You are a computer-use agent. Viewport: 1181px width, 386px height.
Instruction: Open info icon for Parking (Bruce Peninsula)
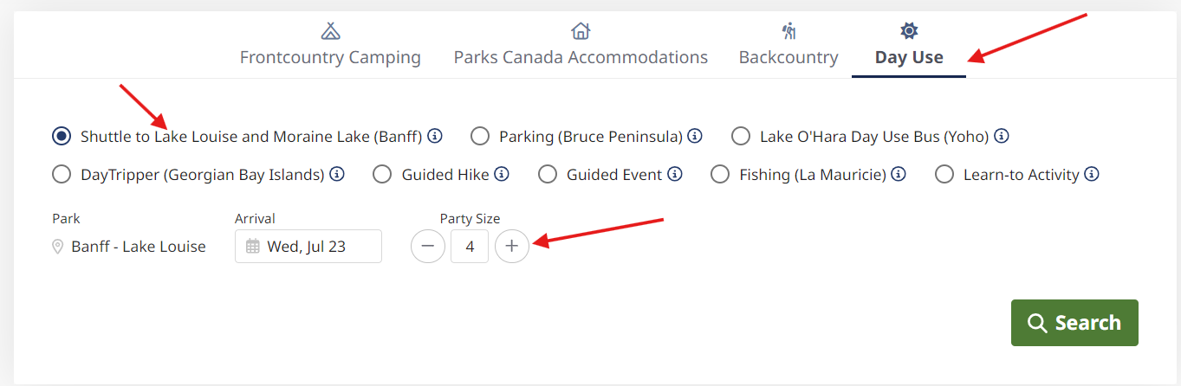(695, 136)
